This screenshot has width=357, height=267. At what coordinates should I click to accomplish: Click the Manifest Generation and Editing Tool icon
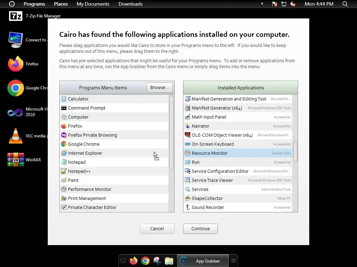187,99
